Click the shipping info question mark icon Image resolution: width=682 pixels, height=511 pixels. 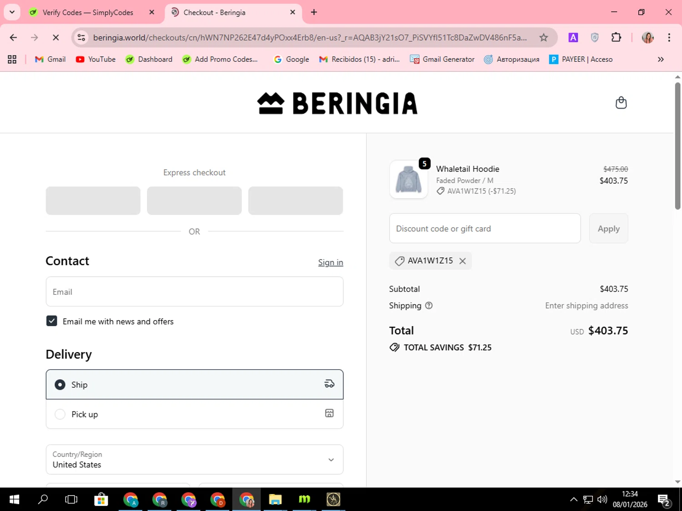[429, 306]
